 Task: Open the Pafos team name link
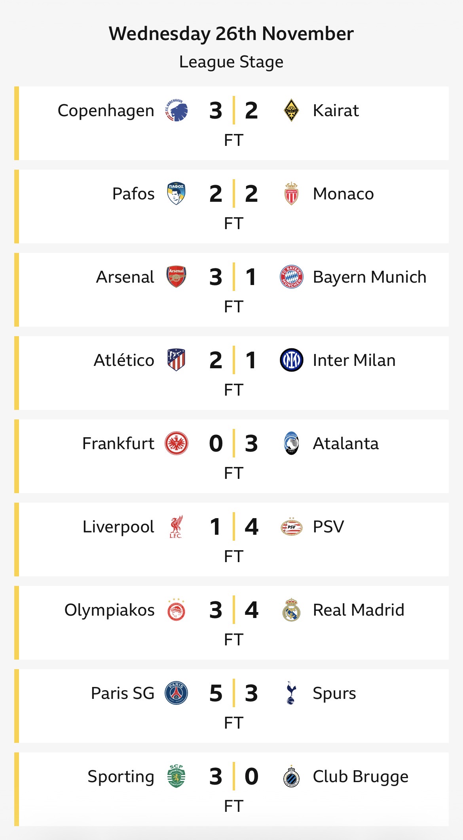(x=133, y=194)
